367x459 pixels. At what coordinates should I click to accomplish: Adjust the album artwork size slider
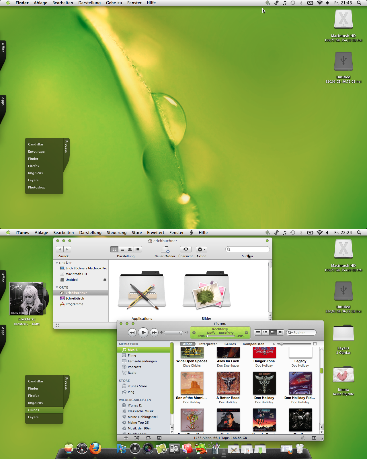(x=294, y=344)
